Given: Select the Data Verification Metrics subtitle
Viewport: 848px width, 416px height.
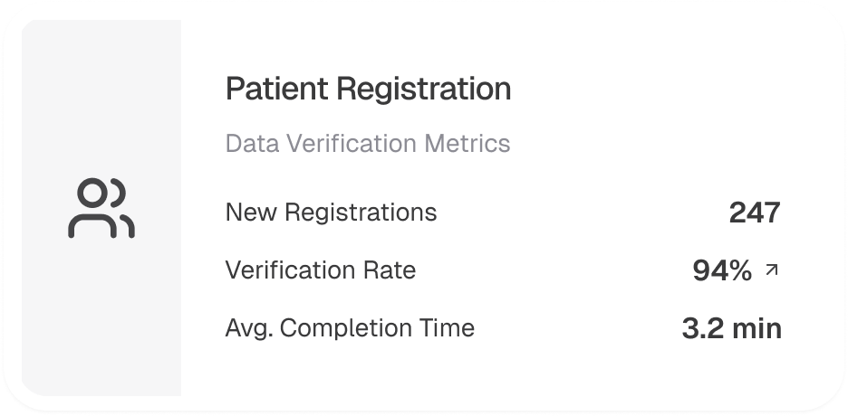Looking at the screenshot, I should click(x=367, y=144).
